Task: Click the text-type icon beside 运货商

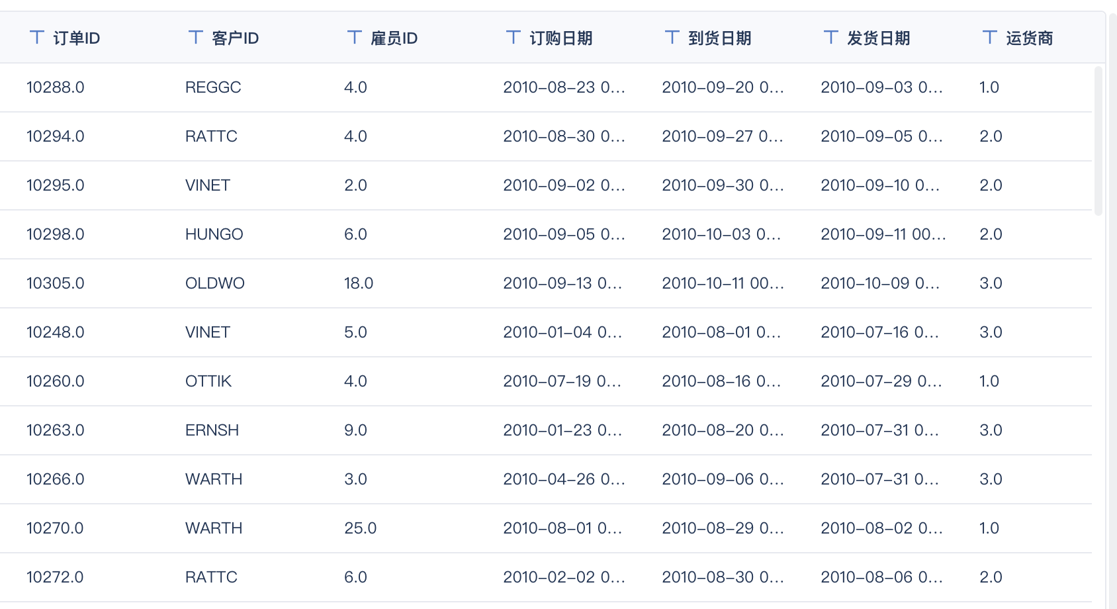Action: click(x=990, y=38)
